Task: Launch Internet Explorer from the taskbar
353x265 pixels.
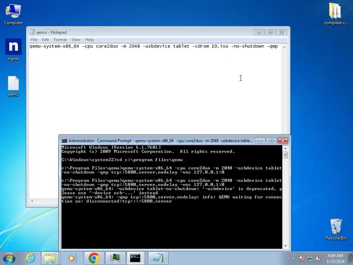Action: pos(30,258)
